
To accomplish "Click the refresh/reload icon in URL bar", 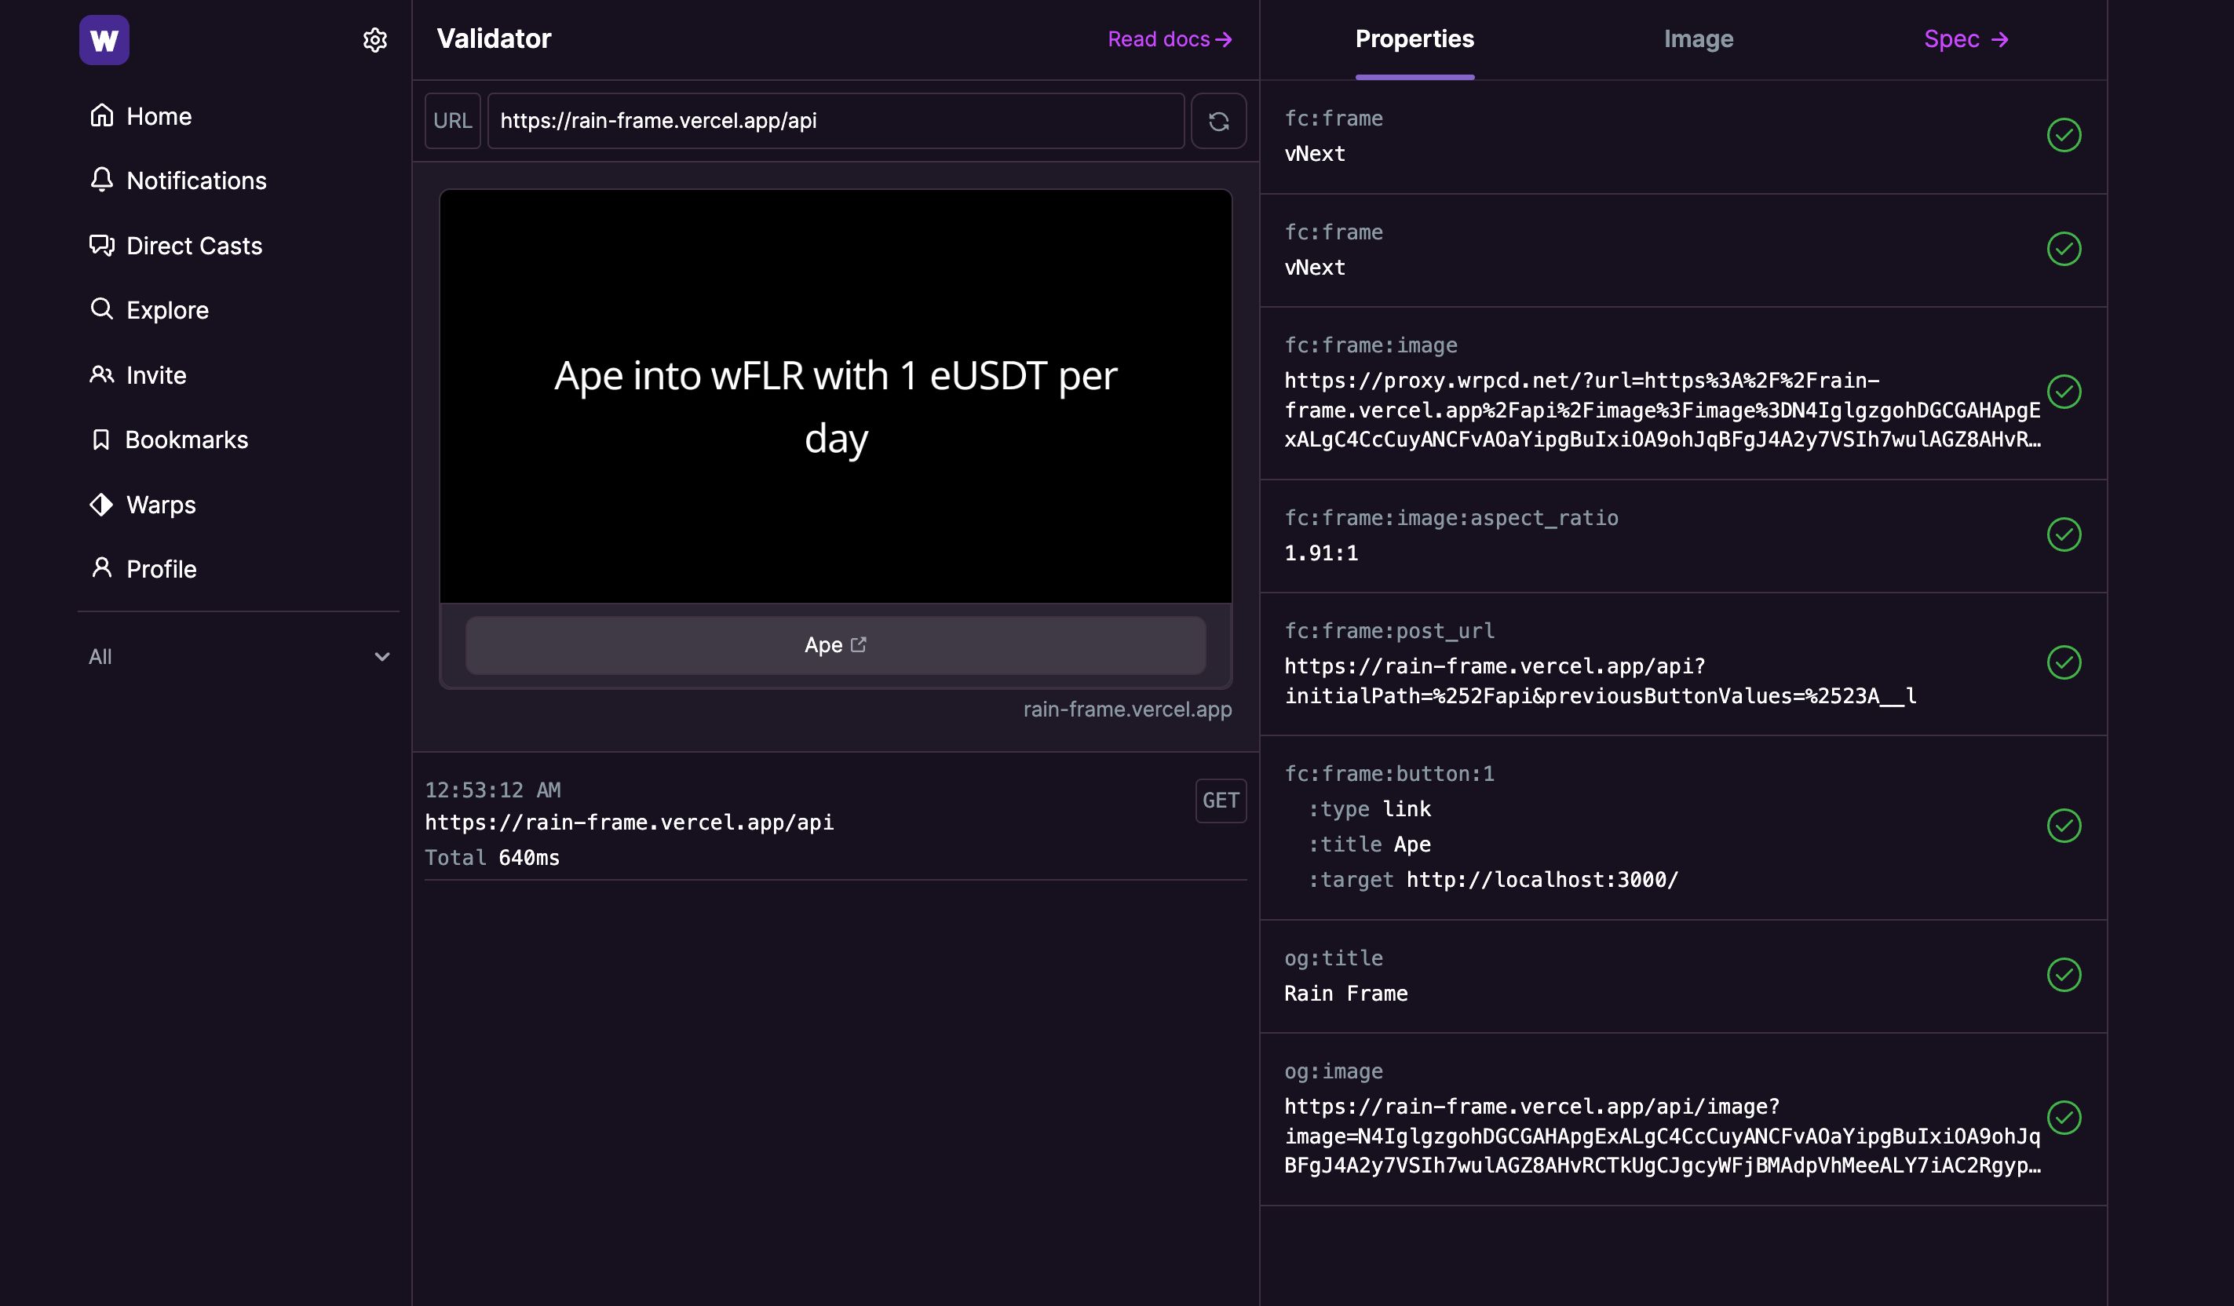I will pyautogui.click(x=1219, y=120).
